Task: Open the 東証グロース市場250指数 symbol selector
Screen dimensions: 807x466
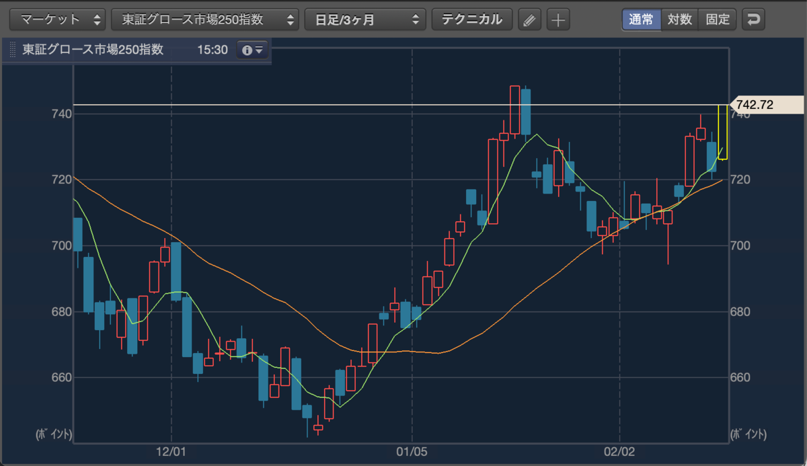Action: 204,20
